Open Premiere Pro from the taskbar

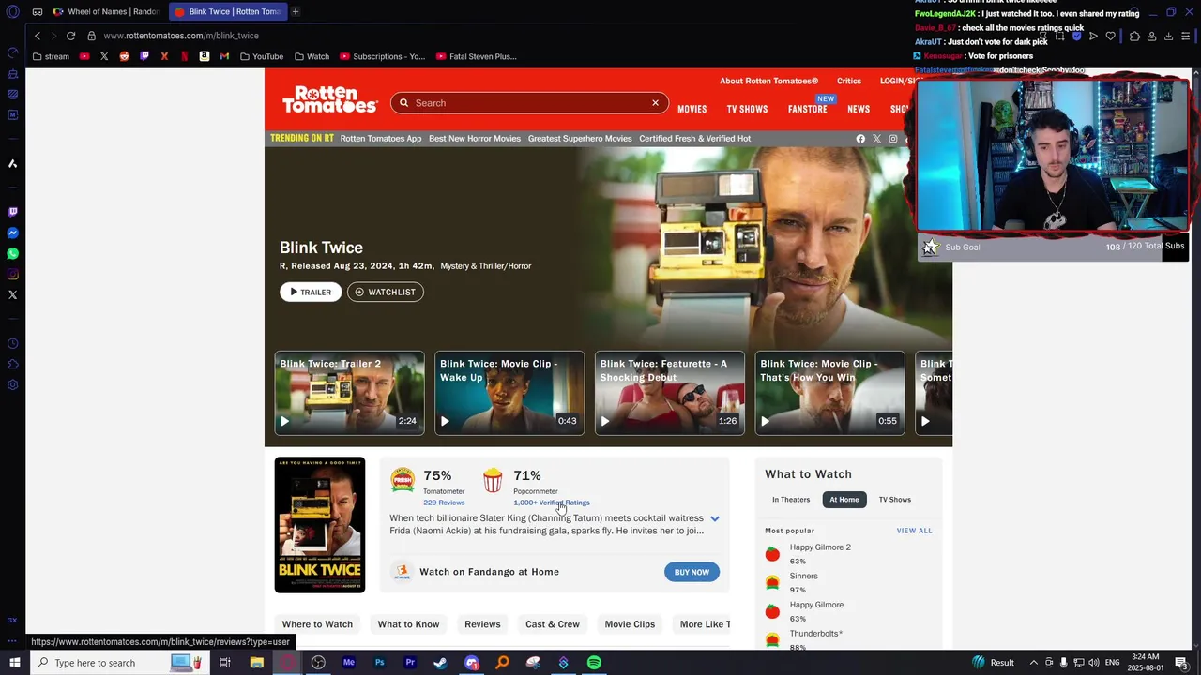pyautogui.click(x=410, y=663)
